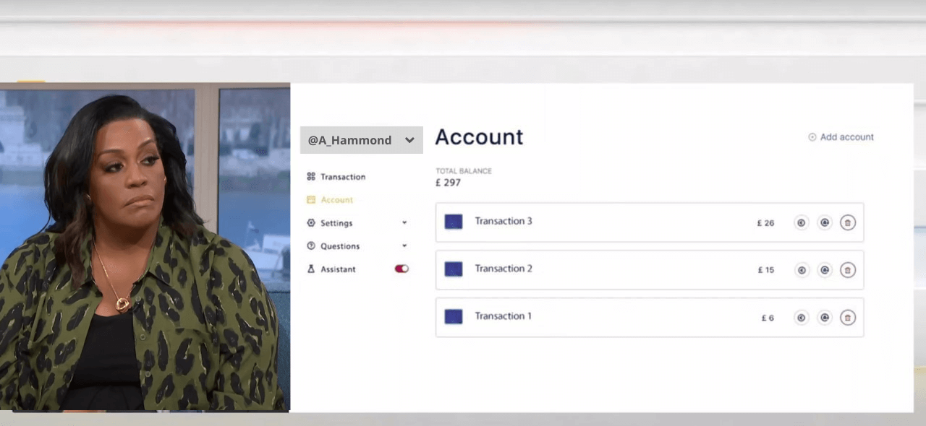Click the Add account button
This screenshot has height=426, width=926.
841,137
